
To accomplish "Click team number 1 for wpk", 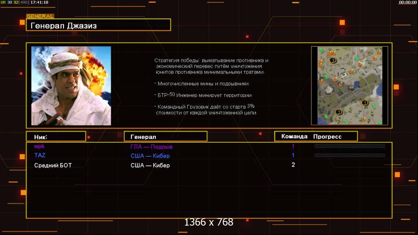I will click(293, 146).
